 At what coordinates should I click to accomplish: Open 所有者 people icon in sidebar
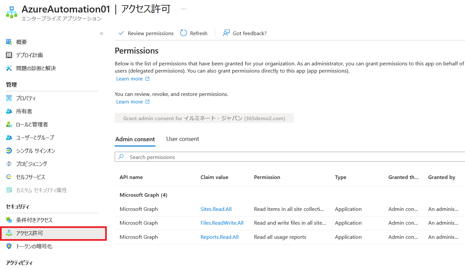pyautogui.click(x=9, y=111)
